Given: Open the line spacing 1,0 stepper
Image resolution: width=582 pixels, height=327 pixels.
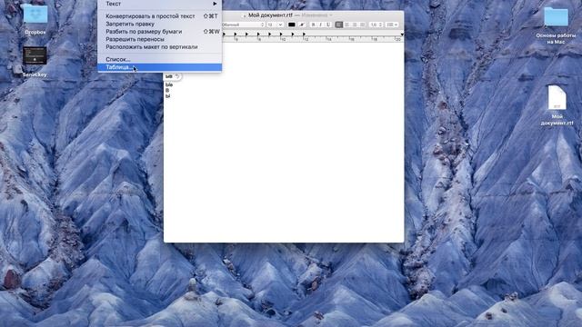Looking at the screenshot, I should [376, 25].
